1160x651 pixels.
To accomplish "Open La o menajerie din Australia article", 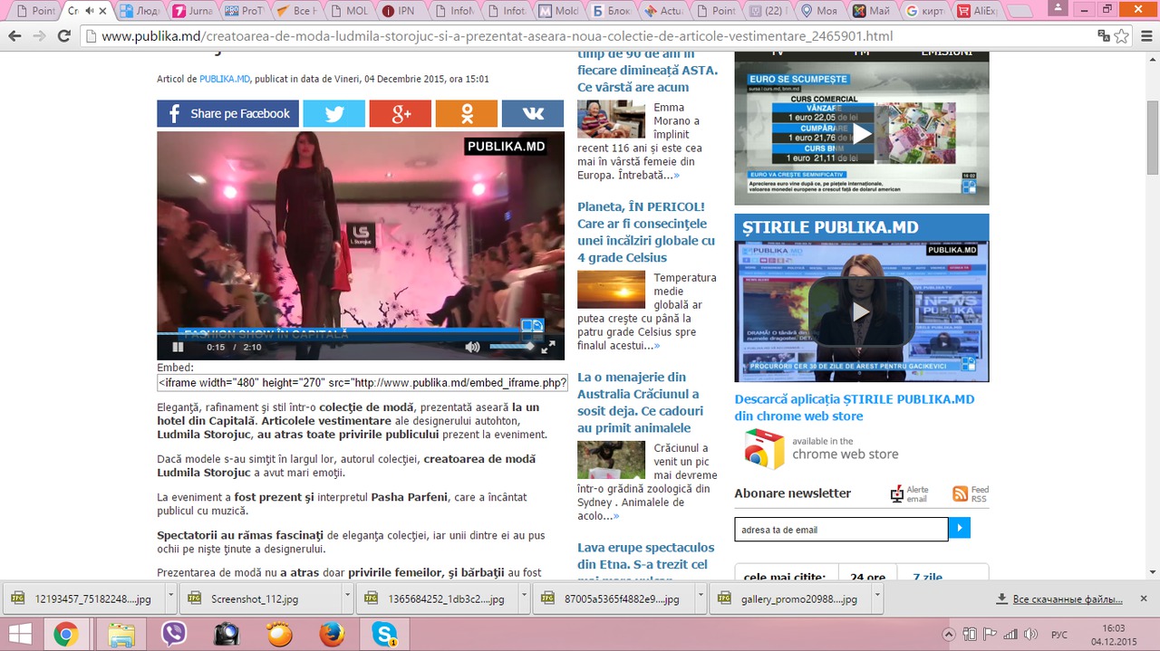I will (x=639, y=402).
